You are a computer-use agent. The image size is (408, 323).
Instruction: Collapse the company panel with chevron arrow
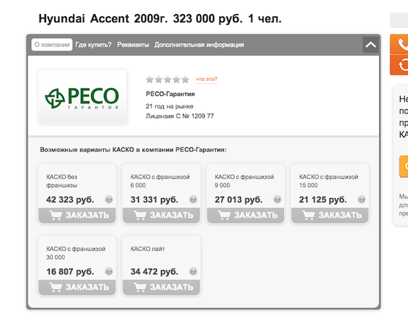[370, 45]
